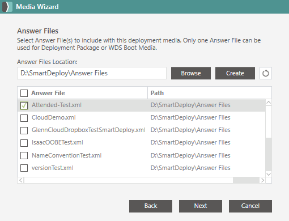This screenshot has height=221, width=289.
Task: Sort by the Answer File column header
Action: point(48,93)
